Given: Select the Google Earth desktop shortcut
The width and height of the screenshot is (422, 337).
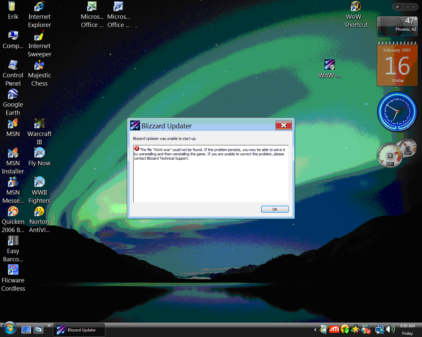Looking at the screenshot, I should 13,95.
